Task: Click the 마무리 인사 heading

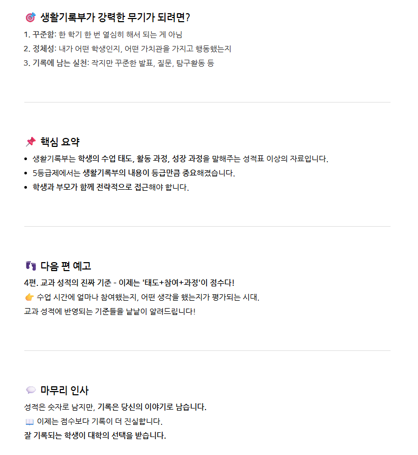Action: coord(64,390)
